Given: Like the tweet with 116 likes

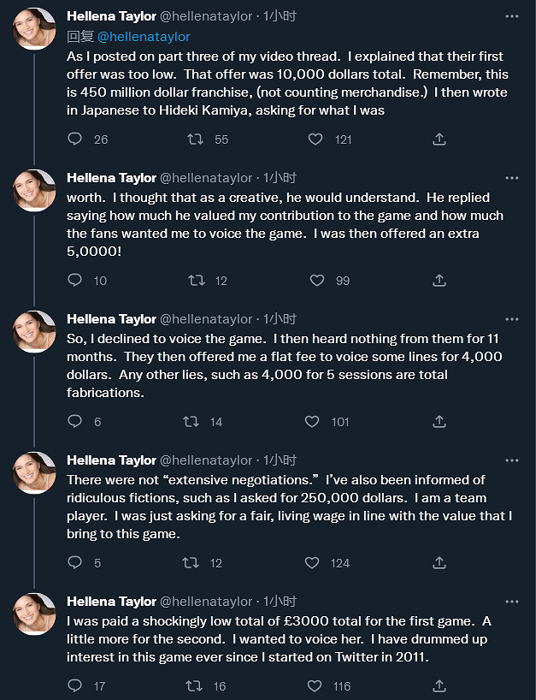Looking at the screenshot, I should click(315, 685).
